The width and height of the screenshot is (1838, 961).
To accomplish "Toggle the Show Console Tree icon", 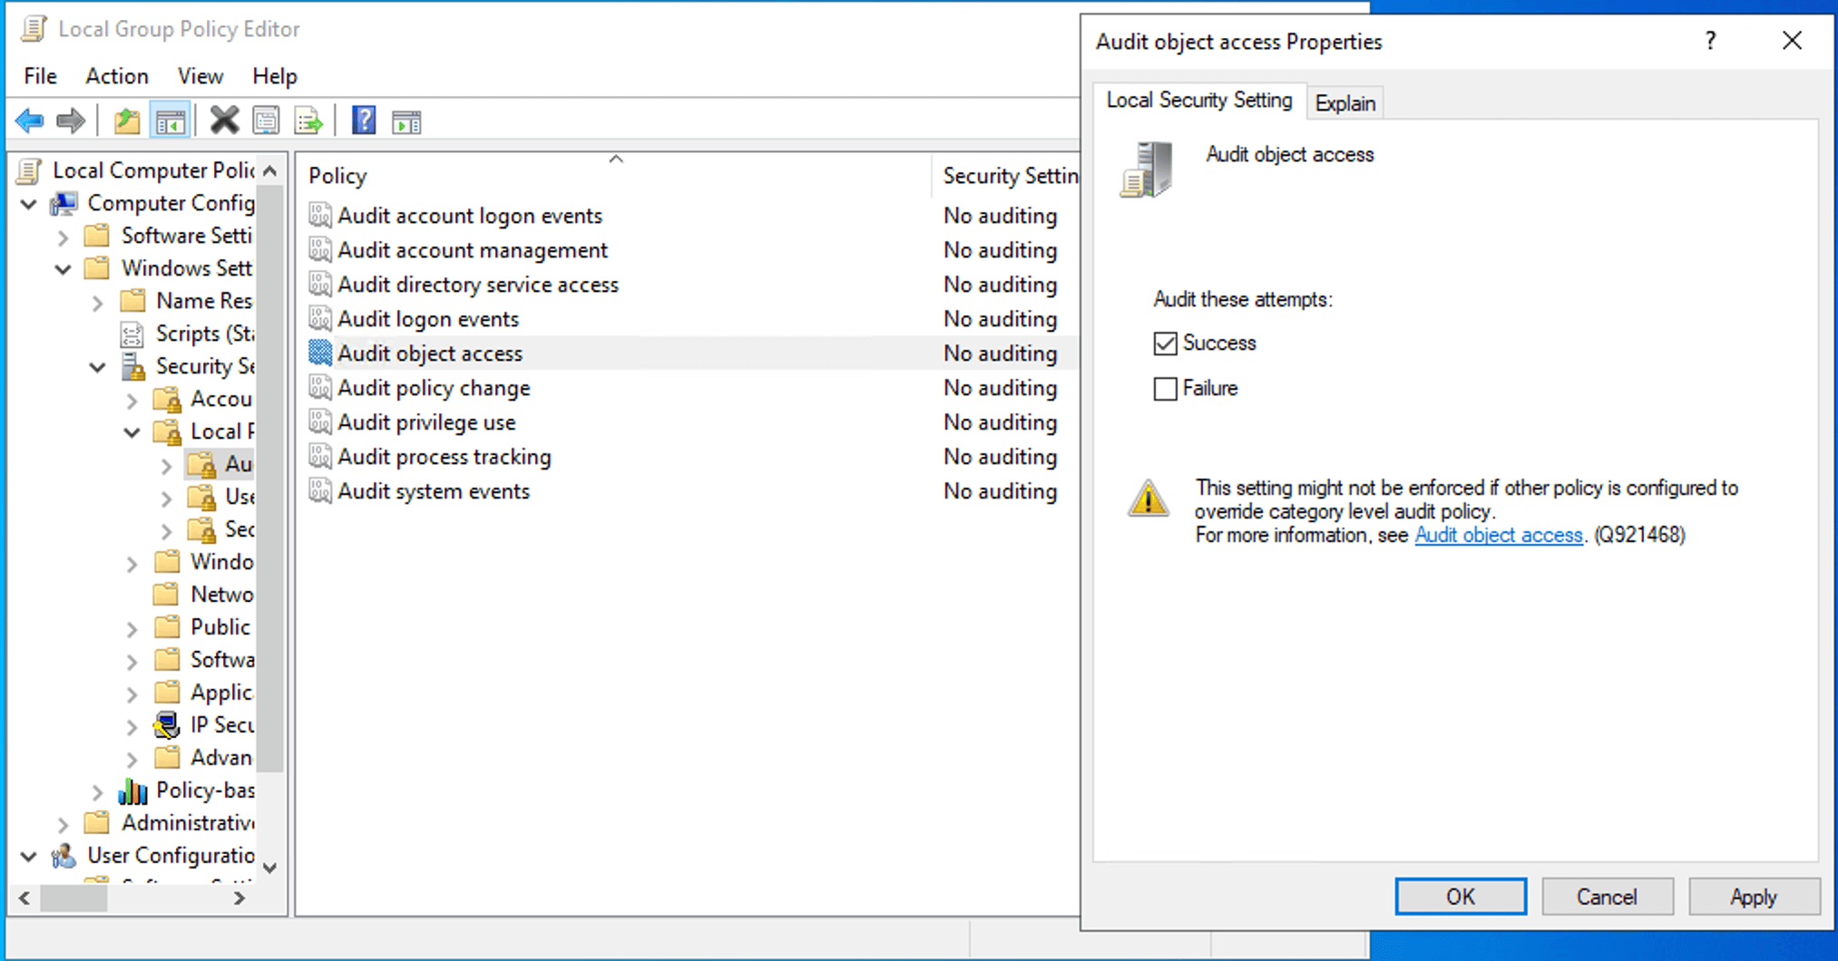I will (169, 120).
